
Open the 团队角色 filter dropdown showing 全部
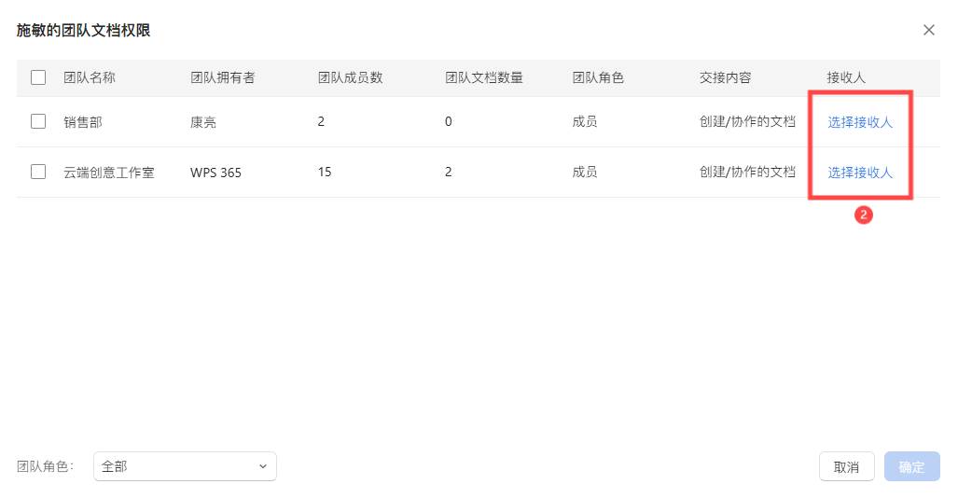point(185,466)
